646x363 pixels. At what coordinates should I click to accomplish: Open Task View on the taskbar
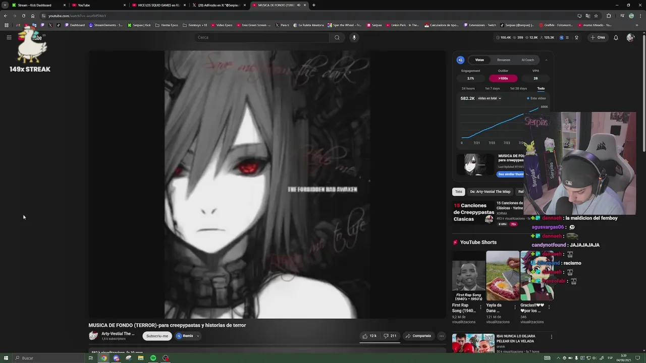pyautogui.click(x=91, y=358)
